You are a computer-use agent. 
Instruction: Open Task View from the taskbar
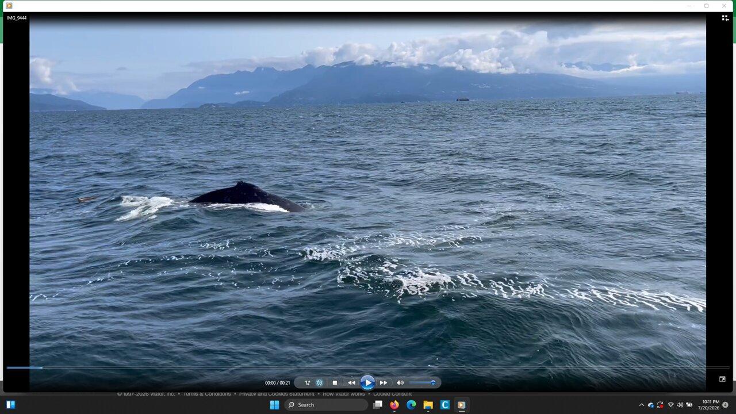pos(378,405)
